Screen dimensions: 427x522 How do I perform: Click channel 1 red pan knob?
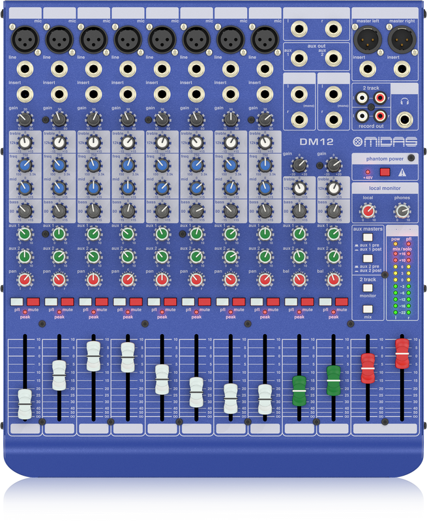click(25, 280)
